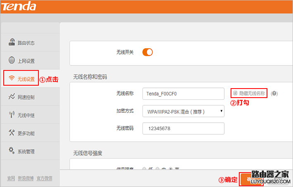Screen dimensions: 293x187
Task: Click the 无线密码 password field
Action: pyautogui.click(x=183, y=129)
